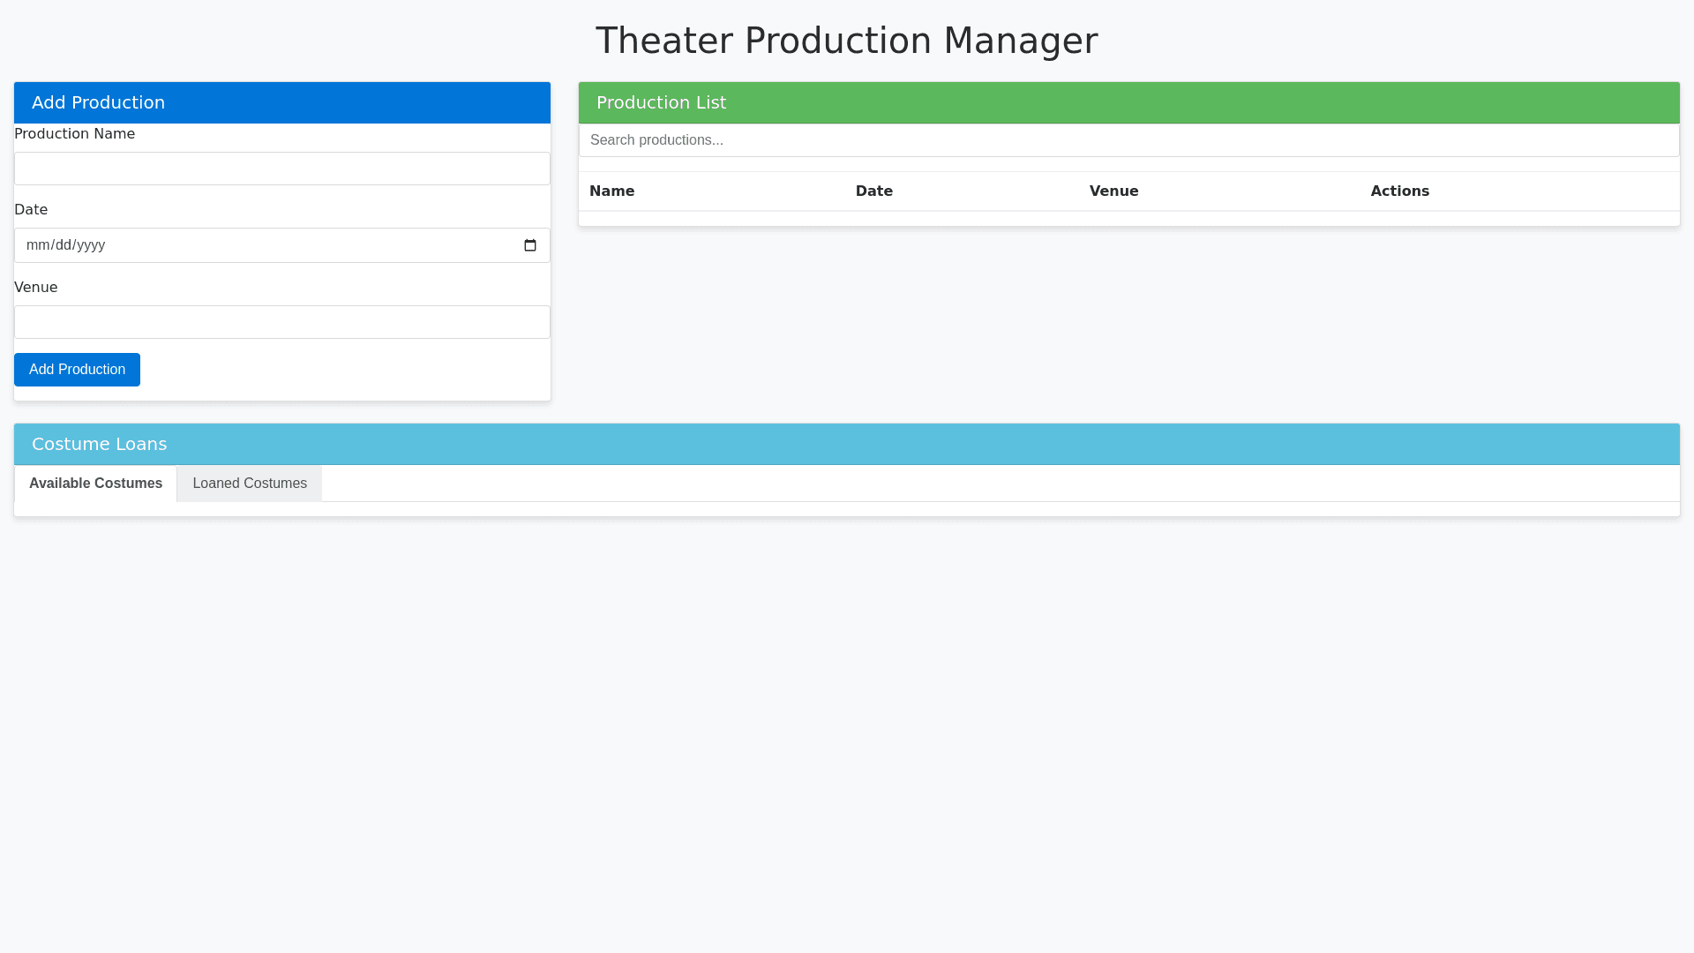The height and width of the screenshot is (953, 1694).
Task: Select the Available Costumes tab
Action: pyautogui.click(x=95, y=484)
